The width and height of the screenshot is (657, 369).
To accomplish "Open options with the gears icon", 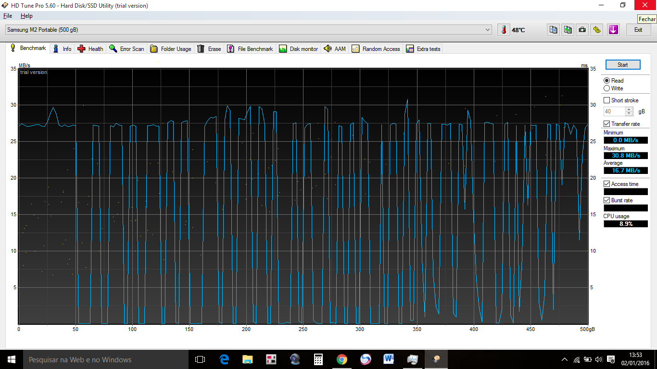I will pyautogui.click(x=597, y=30).
